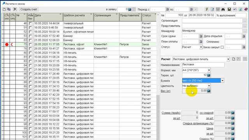Screen dimensions: 249x140
Task: Click new calculation icon beside Расчет dropdown
Action: [233, 59]
